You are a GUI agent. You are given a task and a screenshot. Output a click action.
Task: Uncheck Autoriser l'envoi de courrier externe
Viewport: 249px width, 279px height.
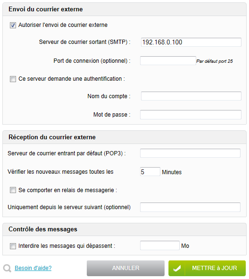click(13, 25)
